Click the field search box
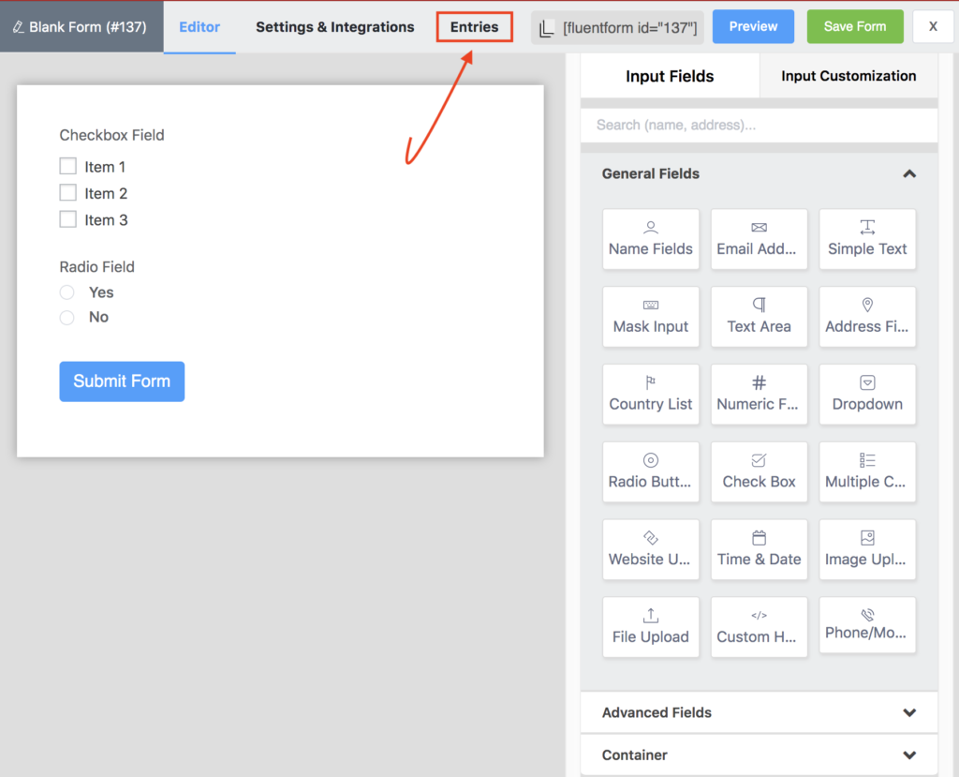Image resolution: width=959 pixels, height=777 pixels. (x=759, y=124)
